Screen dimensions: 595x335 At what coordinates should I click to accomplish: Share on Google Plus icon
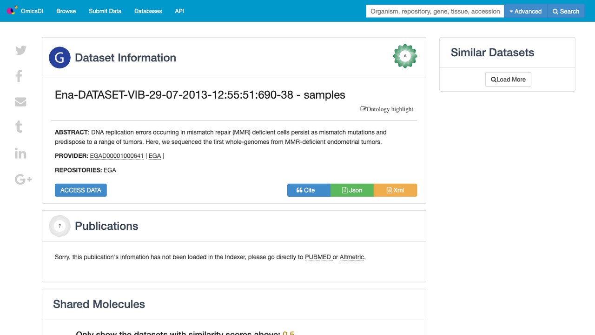click(23, 179)
